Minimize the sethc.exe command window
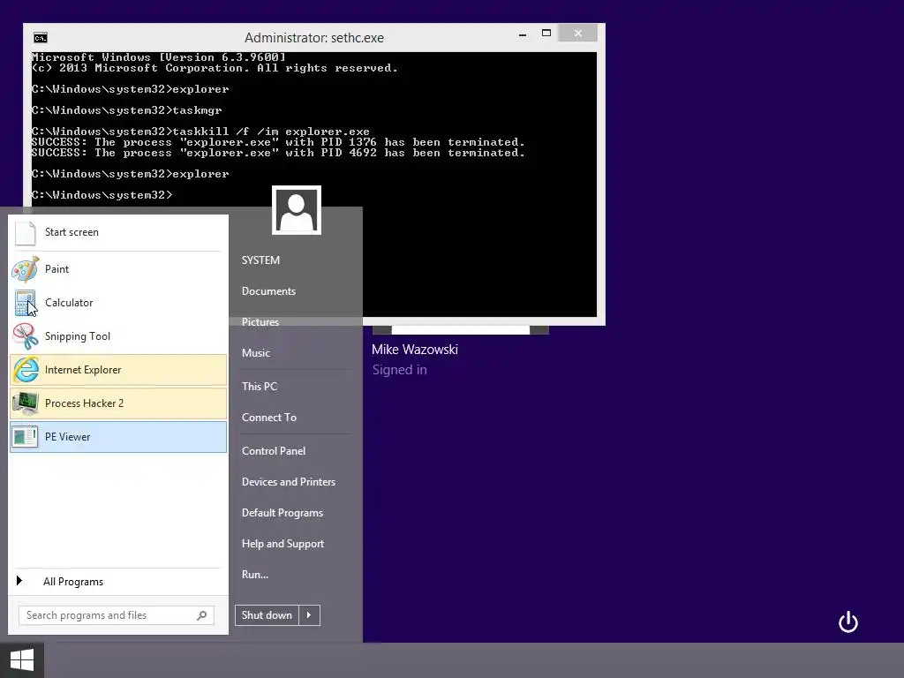Image resolution: width=904 pixels, height=678 pixels. [x=523, y=34]
